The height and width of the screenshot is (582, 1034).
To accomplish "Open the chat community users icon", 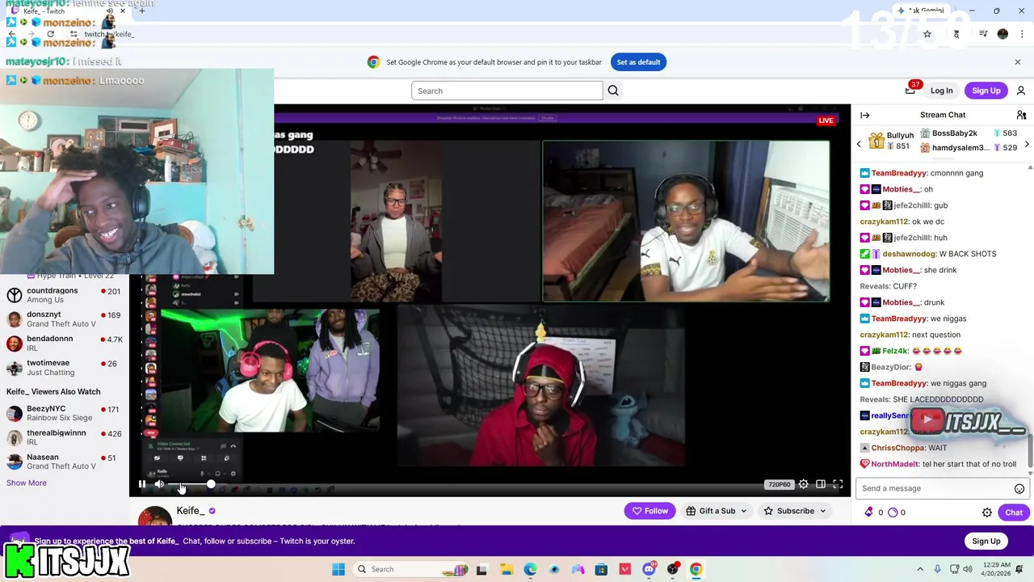I will 1021,115.
